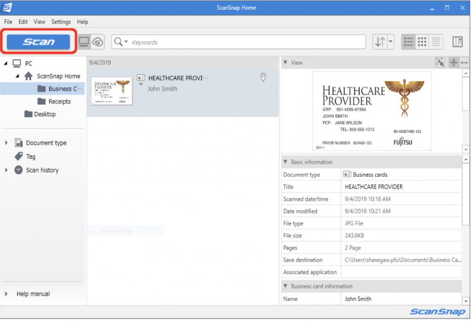Viewport: 471px width, 322px height.
Task: Collapse the Basic information section
Action: pos(285,162)
